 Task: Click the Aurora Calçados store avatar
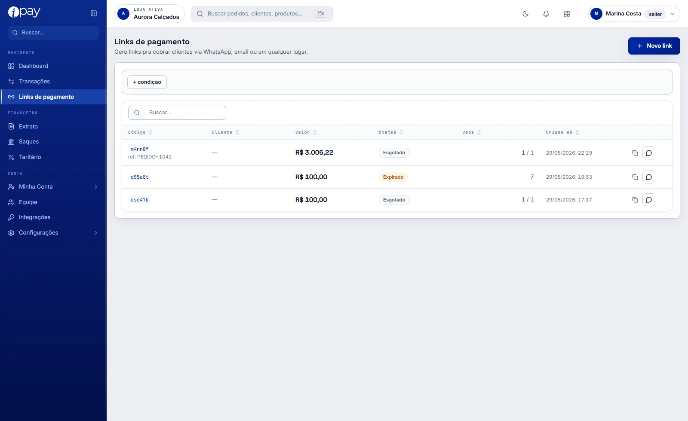123,14
